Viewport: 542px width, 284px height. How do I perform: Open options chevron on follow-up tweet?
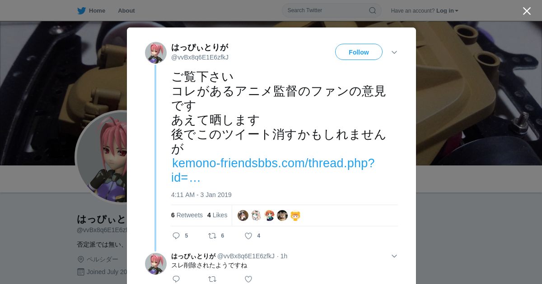(x=394, y=256)
